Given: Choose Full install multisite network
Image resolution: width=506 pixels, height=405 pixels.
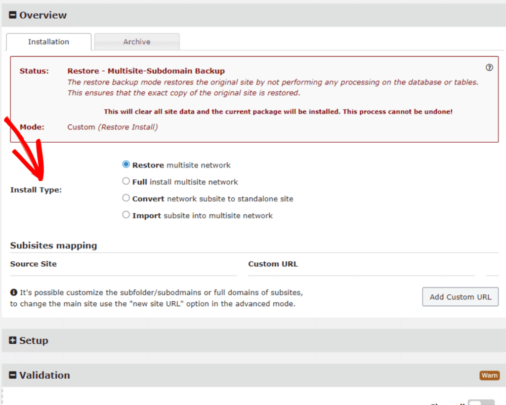Looking at the screenshot, I should click(x=126, y=181).
